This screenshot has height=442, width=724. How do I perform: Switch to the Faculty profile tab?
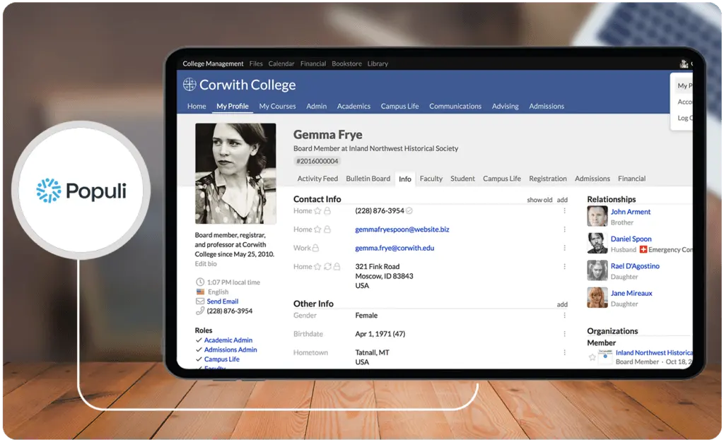[431, 179]
